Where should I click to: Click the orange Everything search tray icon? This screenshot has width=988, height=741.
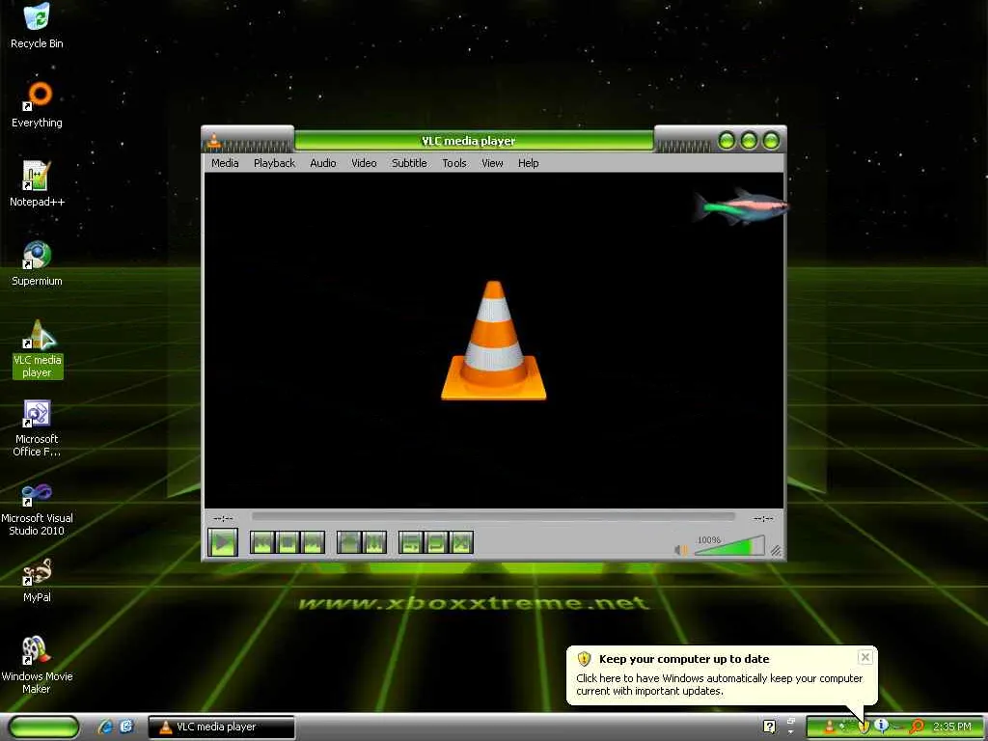tap(917, 727)
